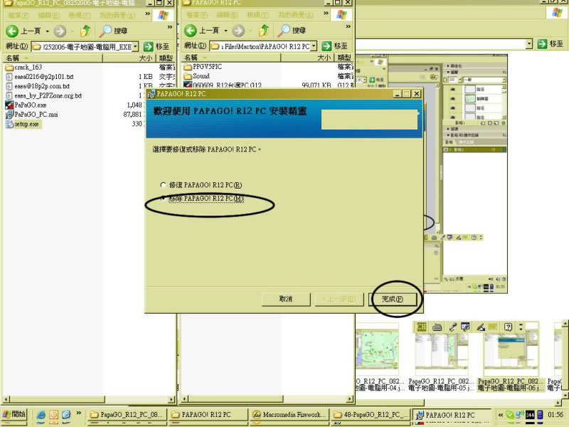Click the 移至 go button in middle Explorer window
Image resolution: width=569 pixels, height=427 pixels.
pos(335,46)
